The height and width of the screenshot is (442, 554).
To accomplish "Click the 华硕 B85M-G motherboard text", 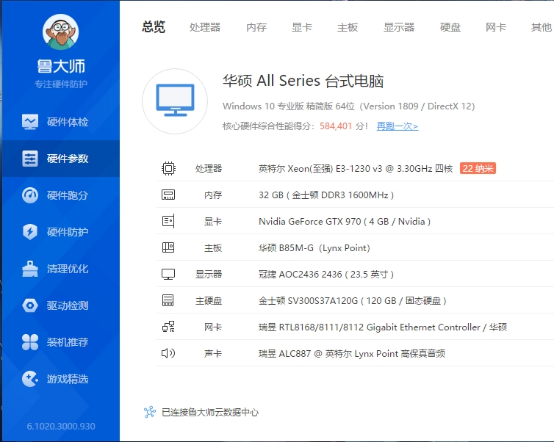I will coord(314,248).
